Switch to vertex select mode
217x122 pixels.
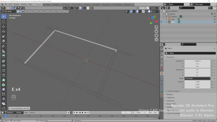(18, 11)
